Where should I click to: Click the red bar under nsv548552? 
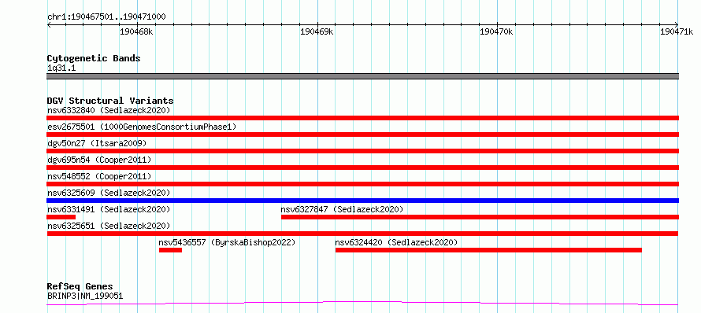point(362,184)
